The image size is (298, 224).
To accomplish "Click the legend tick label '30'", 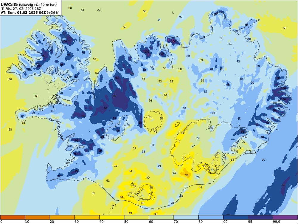I will click(x=77, y=222).
